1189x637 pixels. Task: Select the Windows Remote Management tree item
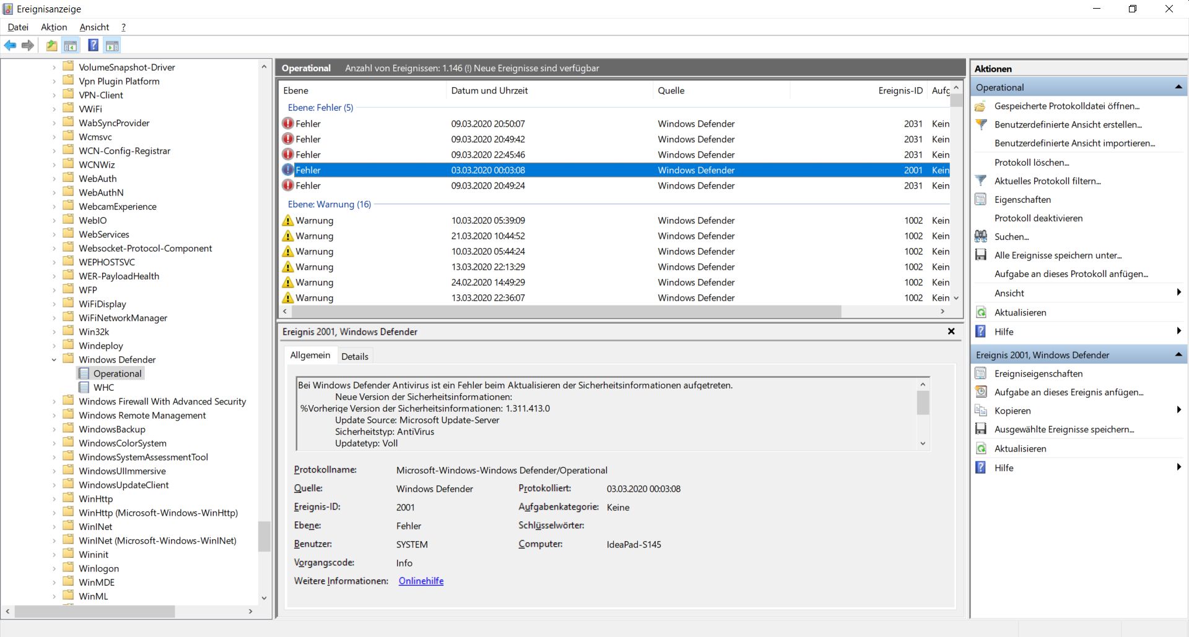point(142,415)
